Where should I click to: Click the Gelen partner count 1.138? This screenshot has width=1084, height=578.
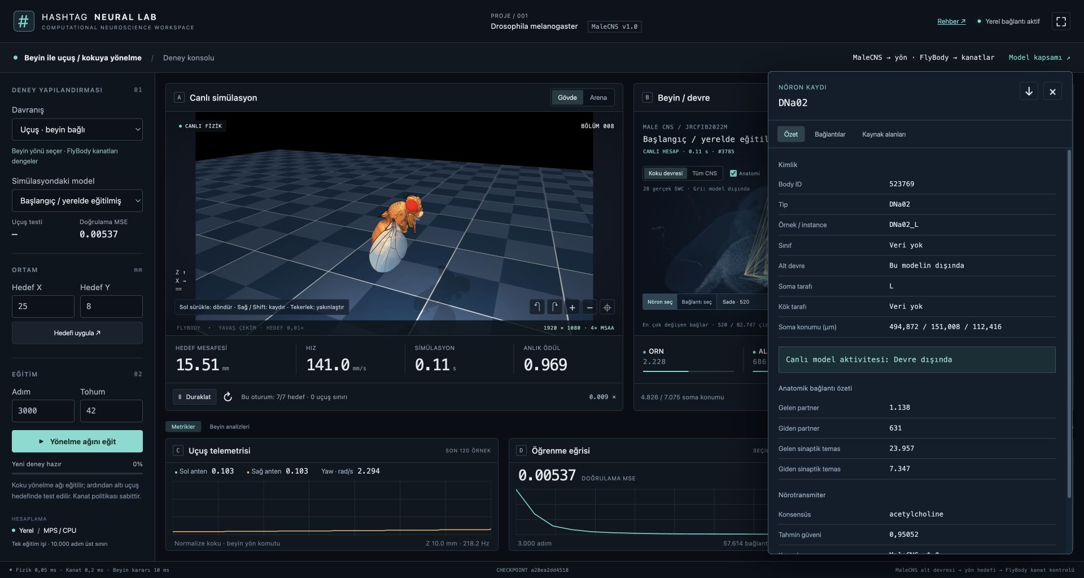click(x=899, y=408)
